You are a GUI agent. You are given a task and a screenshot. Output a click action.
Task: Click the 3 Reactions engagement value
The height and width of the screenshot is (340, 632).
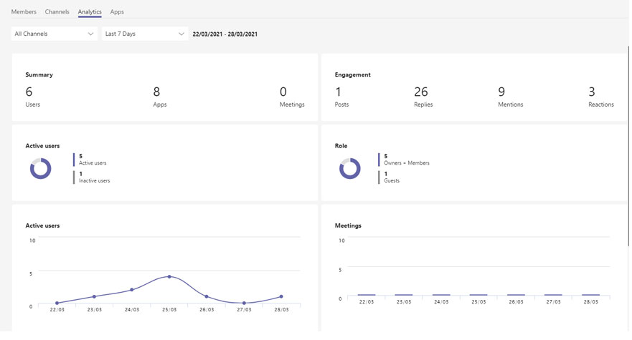coord(601,97)
